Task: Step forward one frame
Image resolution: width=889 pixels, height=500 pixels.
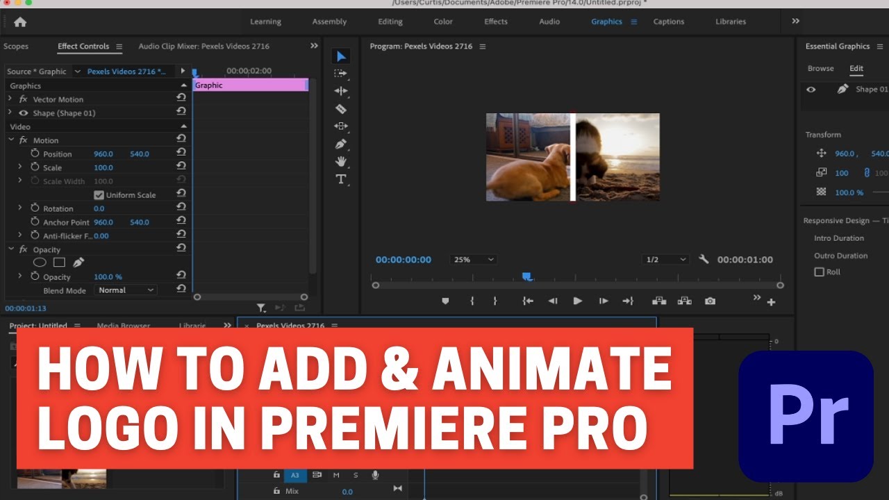Action: click(604, 301)
